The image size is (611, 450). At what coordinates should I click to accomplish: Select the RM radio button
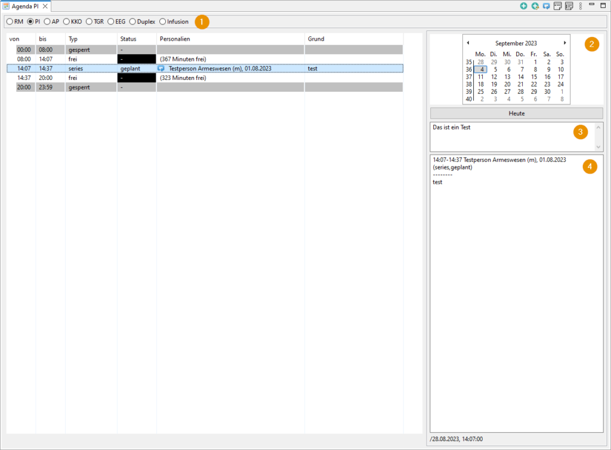pos(10,22)
